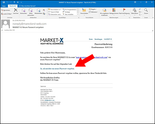Click the Verschieben folder button
The image size is (155, 124).
84,12
